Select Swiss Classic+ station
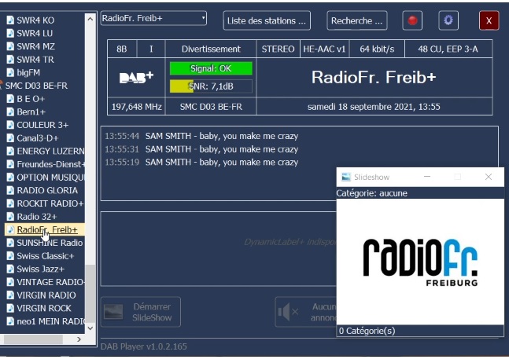The image size is (509, 359). (x=46, y=255)
